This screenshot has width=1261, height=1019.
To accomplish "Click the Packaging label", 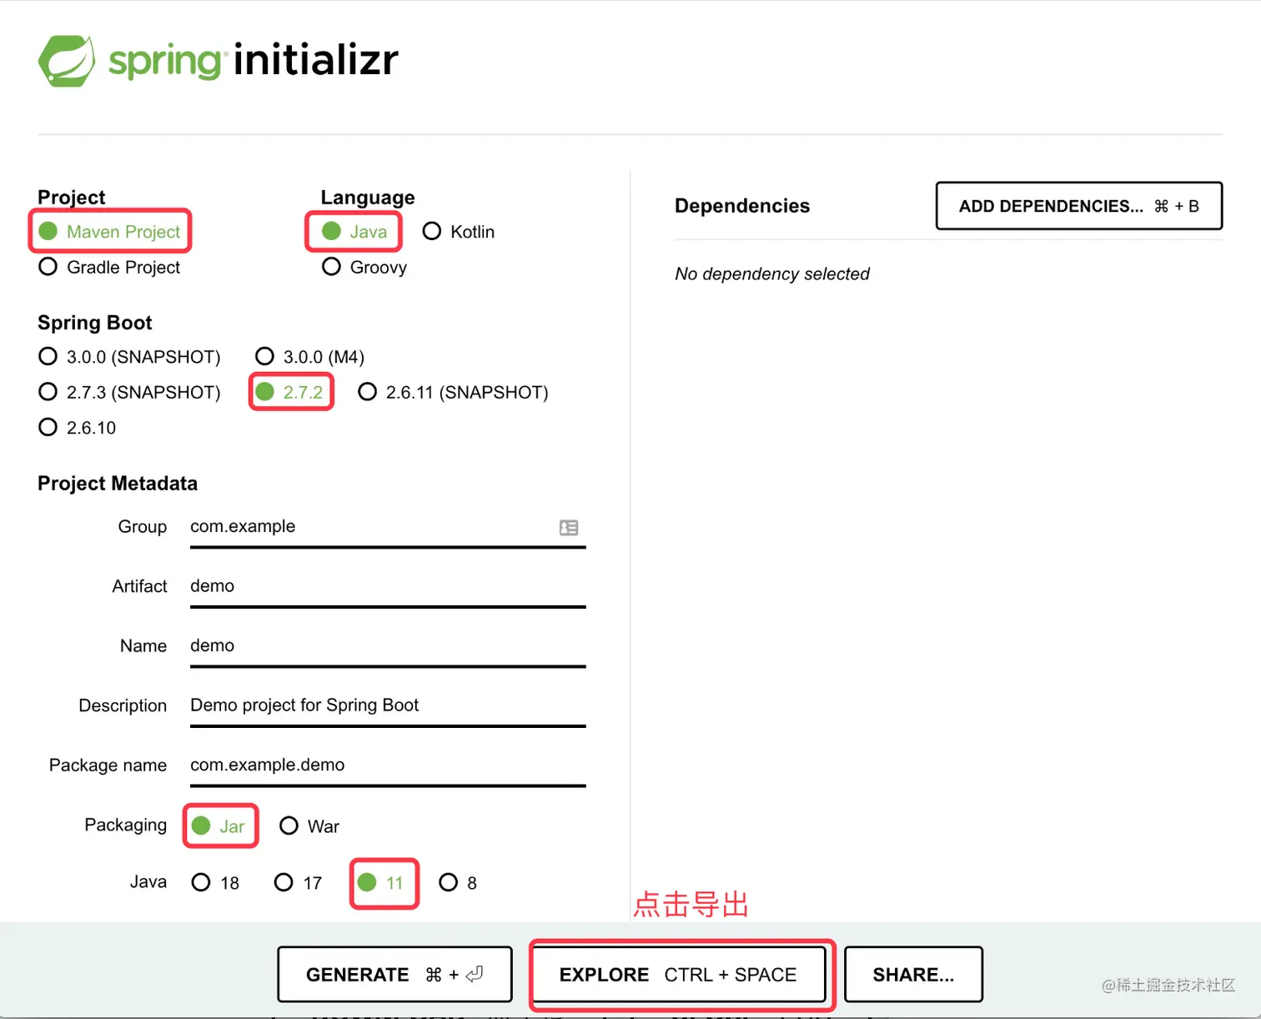I will point(126,825).
